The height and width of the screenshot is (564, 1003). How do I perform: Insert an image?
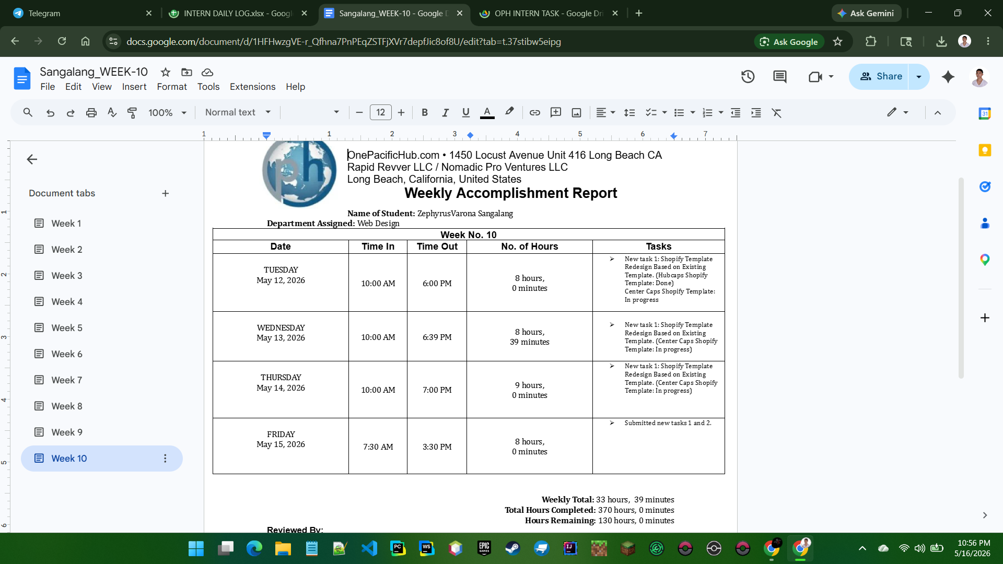click(x=577, y=112)
